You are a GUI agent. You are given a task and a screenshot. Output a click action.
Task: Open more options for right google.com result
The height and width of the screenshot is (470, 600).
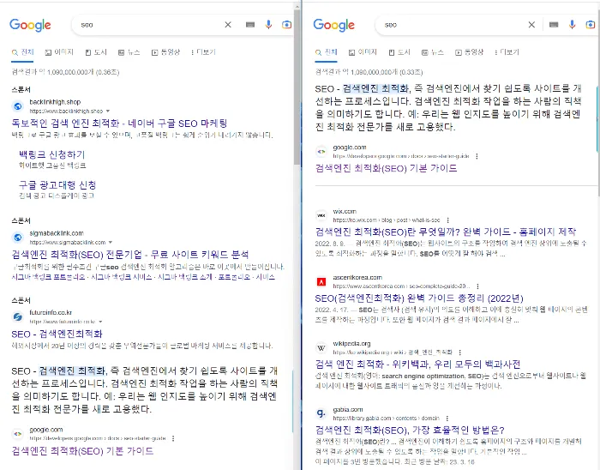click(477, 156)
